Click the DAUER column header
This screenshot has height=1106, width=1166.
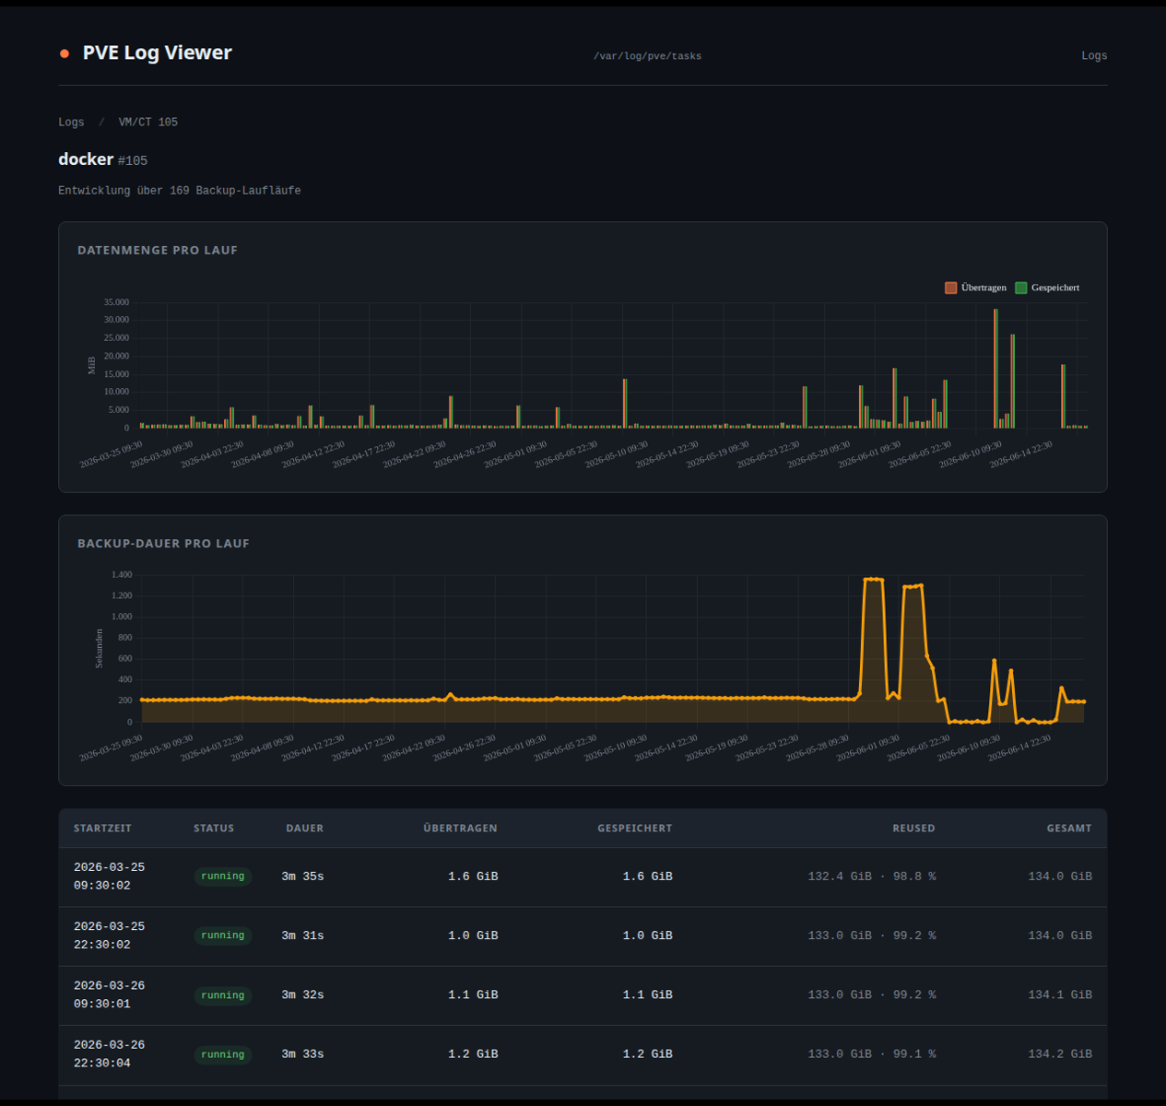304,829
